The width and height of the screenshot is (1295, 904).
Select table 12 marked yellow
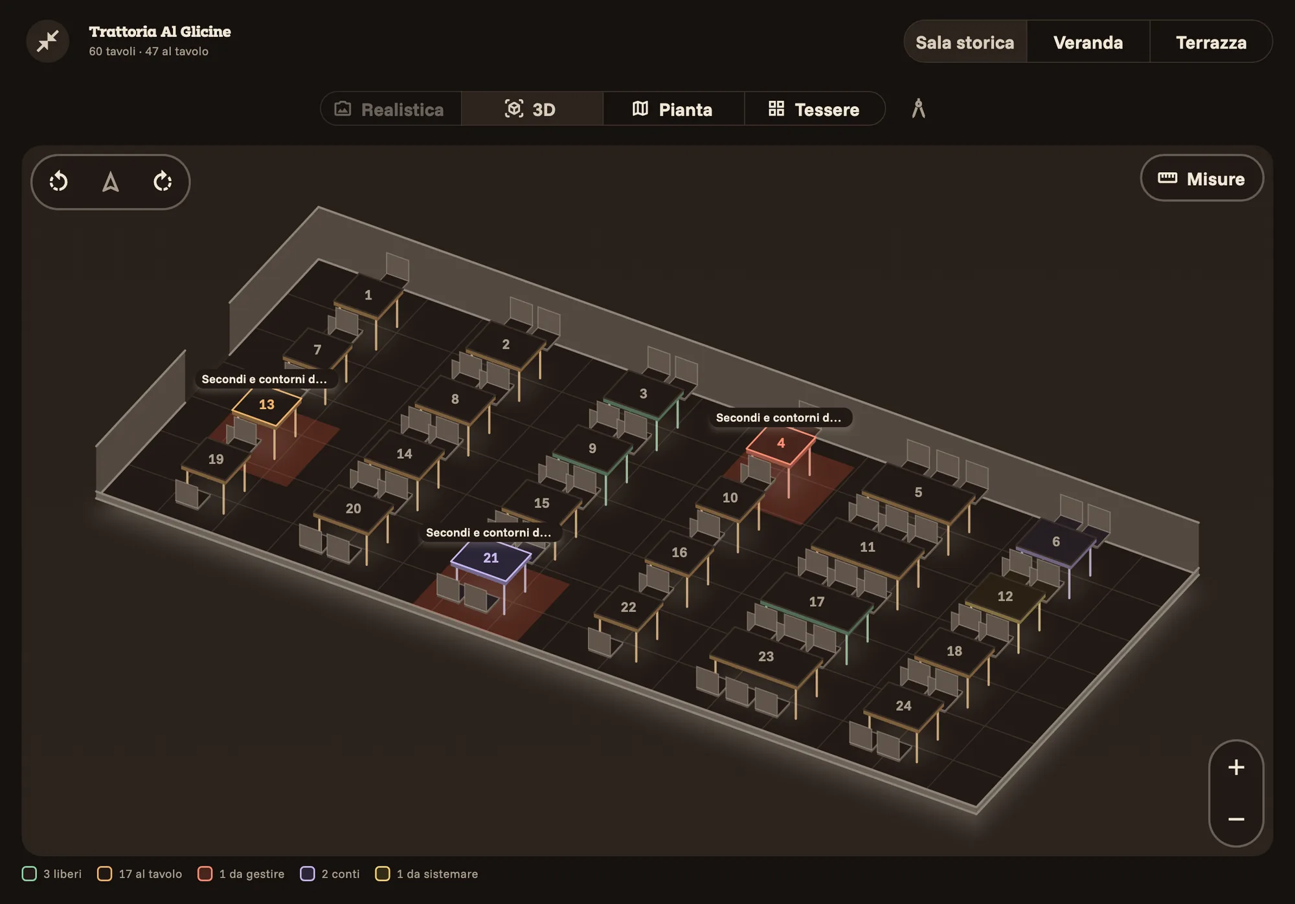click(1005, 598)
